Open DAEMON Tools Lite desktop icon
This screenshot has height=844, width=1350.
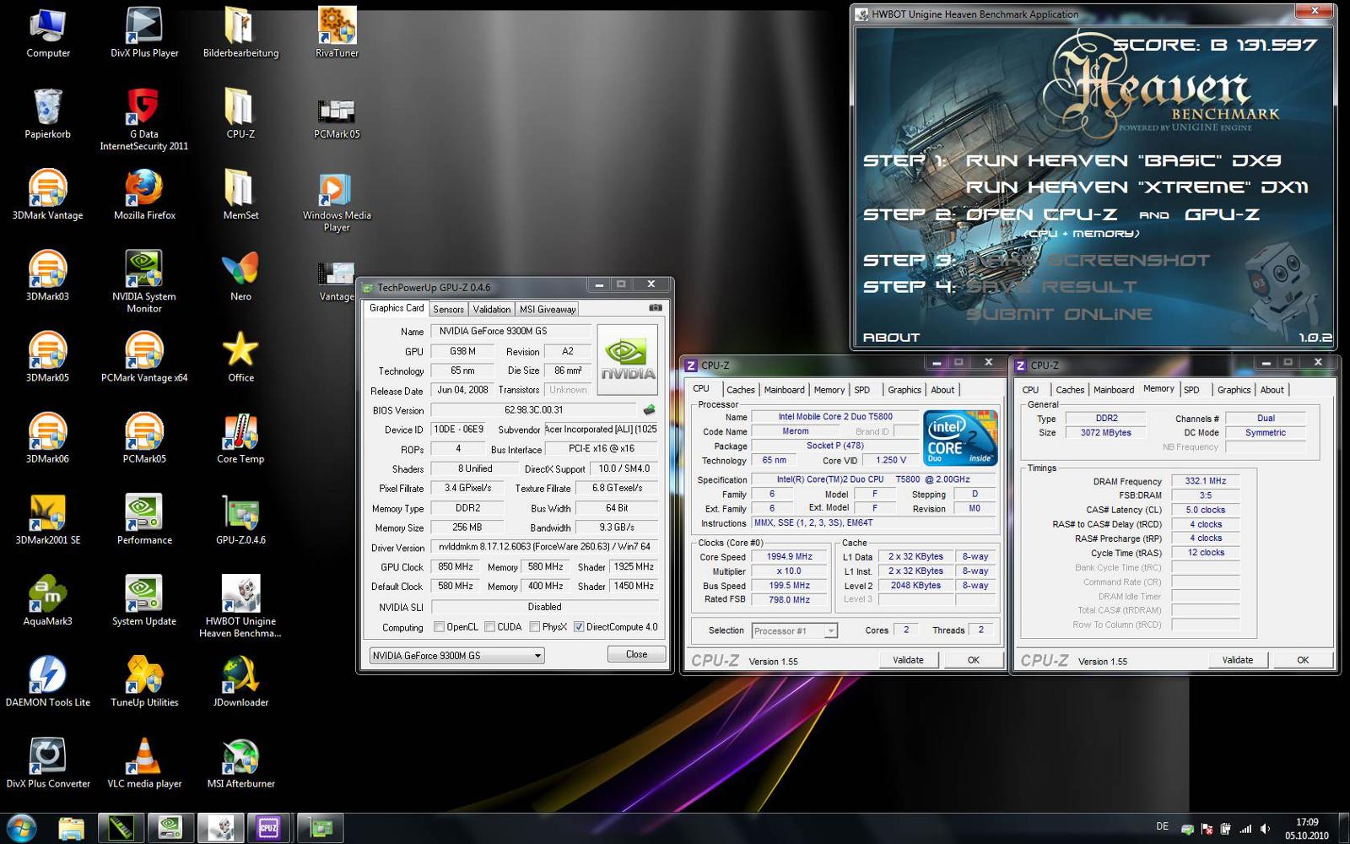click(47, 681)
